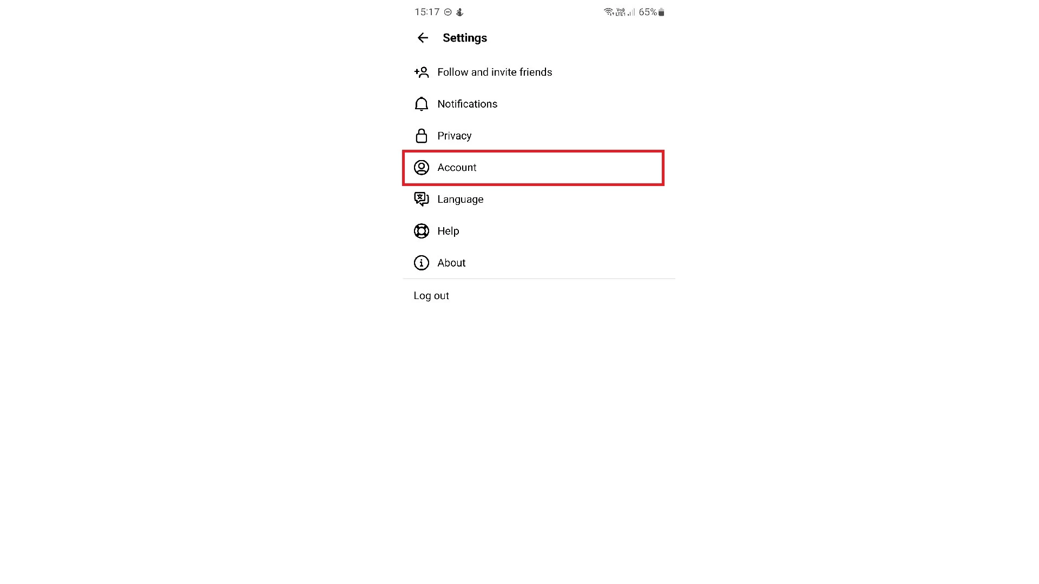This screenshot has width=1039, height=584.
Task: Tap the add-person icon beside Follow and invite
Action: coord(421,72)
